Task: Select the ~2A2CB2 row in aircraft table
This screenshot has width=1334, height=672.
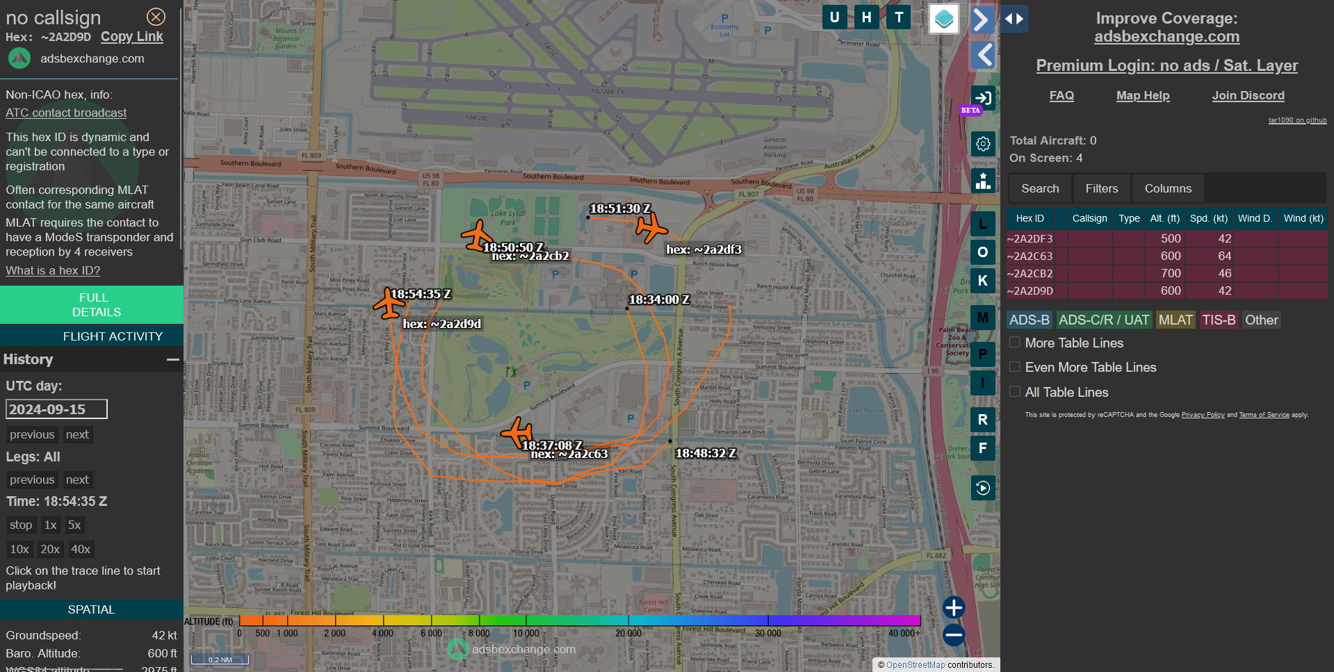Action: pyautogui.click(x=1166, y=273)
